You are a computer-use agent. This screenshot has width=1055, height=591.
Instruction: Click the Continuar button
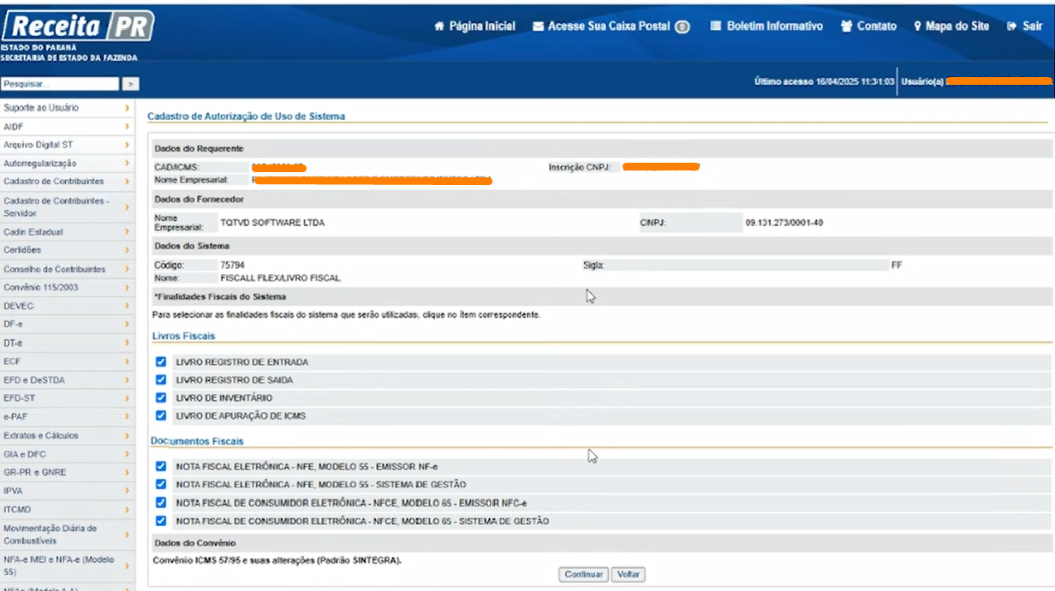pyautogui.click(x=584, y=575)
